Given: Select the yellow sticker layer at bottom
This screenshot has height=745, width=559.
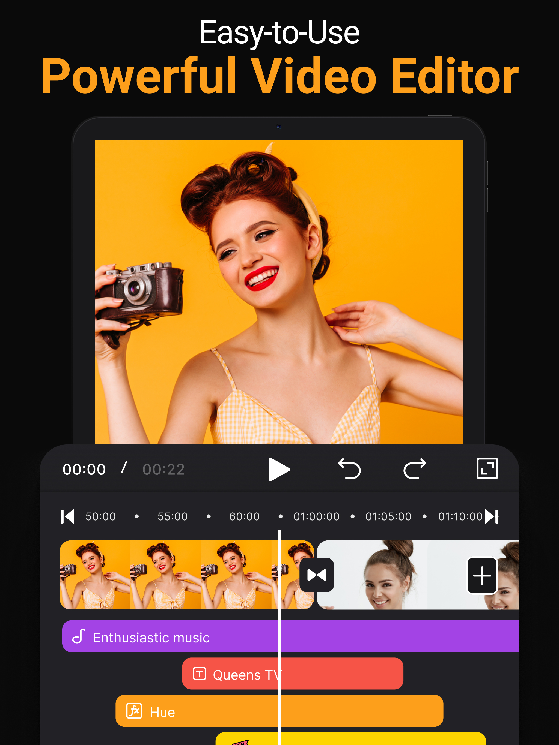Looking at the screenshot, I should point(371,739).
